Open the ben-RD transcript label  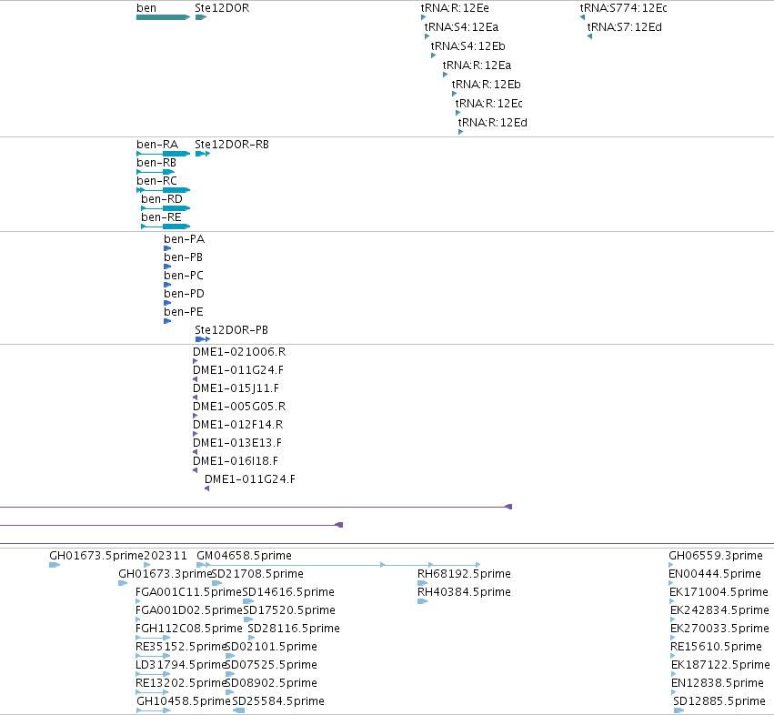click(x=162, y=199)
